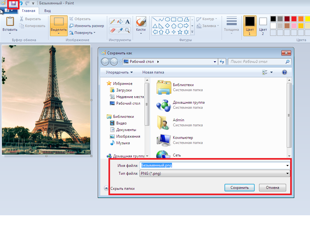Open the help icon in save dialog
310x247 pixels.
[284, 72]
